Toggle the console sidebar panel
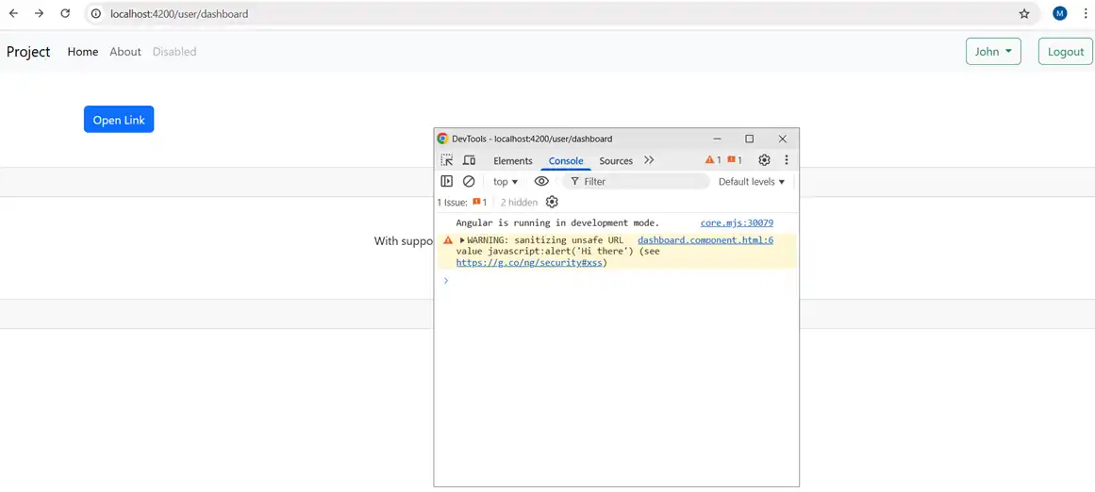Screen dimensions: 1095x492 447,181
